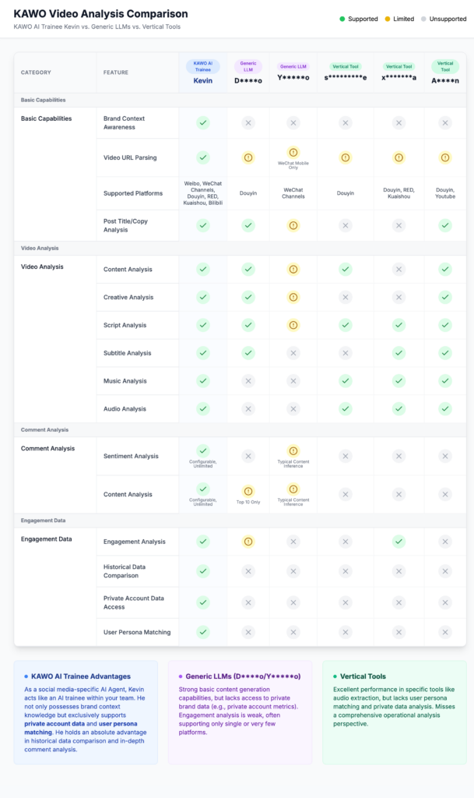Click the limited icon labeled WeChat Mobile Only
Image resolution: width=474 pixels, height=798 pixels.
[x=293, y=153]
